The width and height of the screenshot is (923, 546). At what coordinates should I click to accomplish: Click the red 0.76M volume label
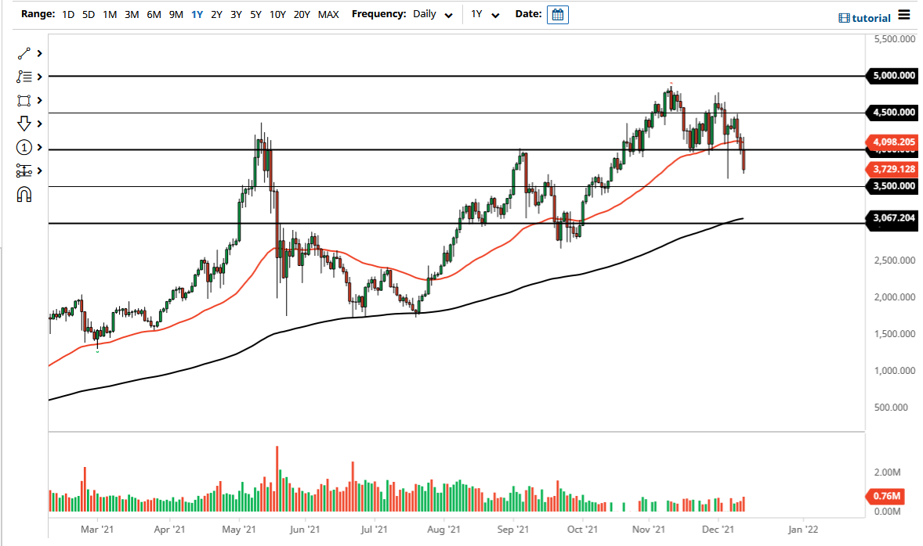[886, 496]
